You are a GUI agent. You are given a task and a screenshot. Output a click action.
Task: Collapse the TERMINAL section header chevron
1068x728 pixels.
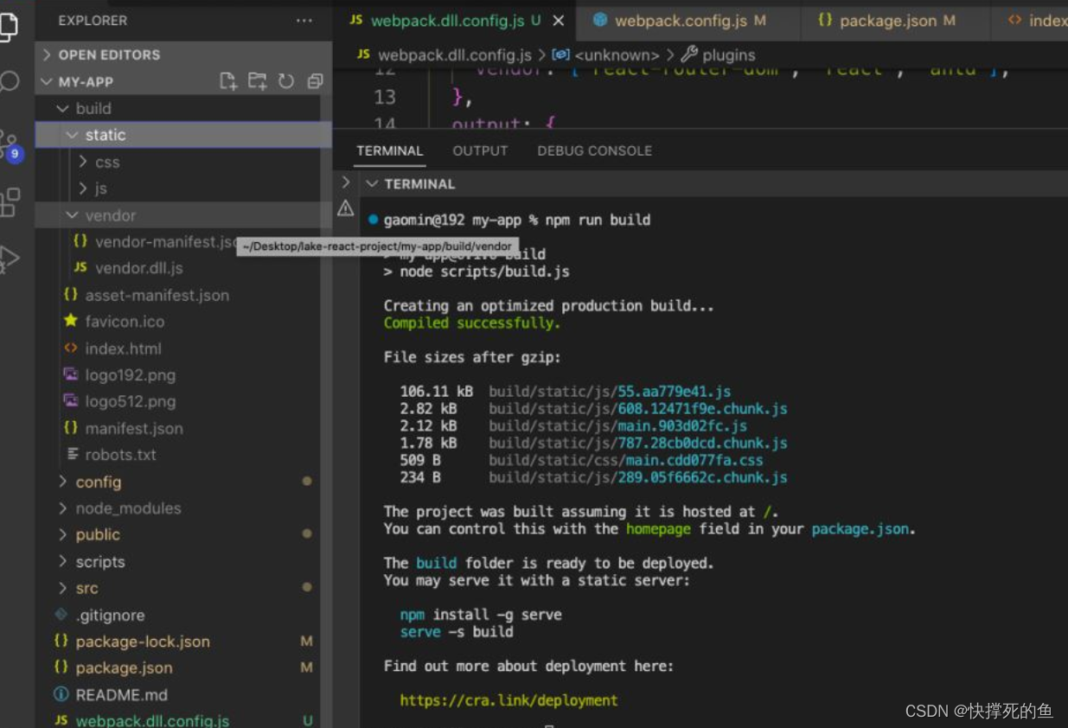(372, 183)
